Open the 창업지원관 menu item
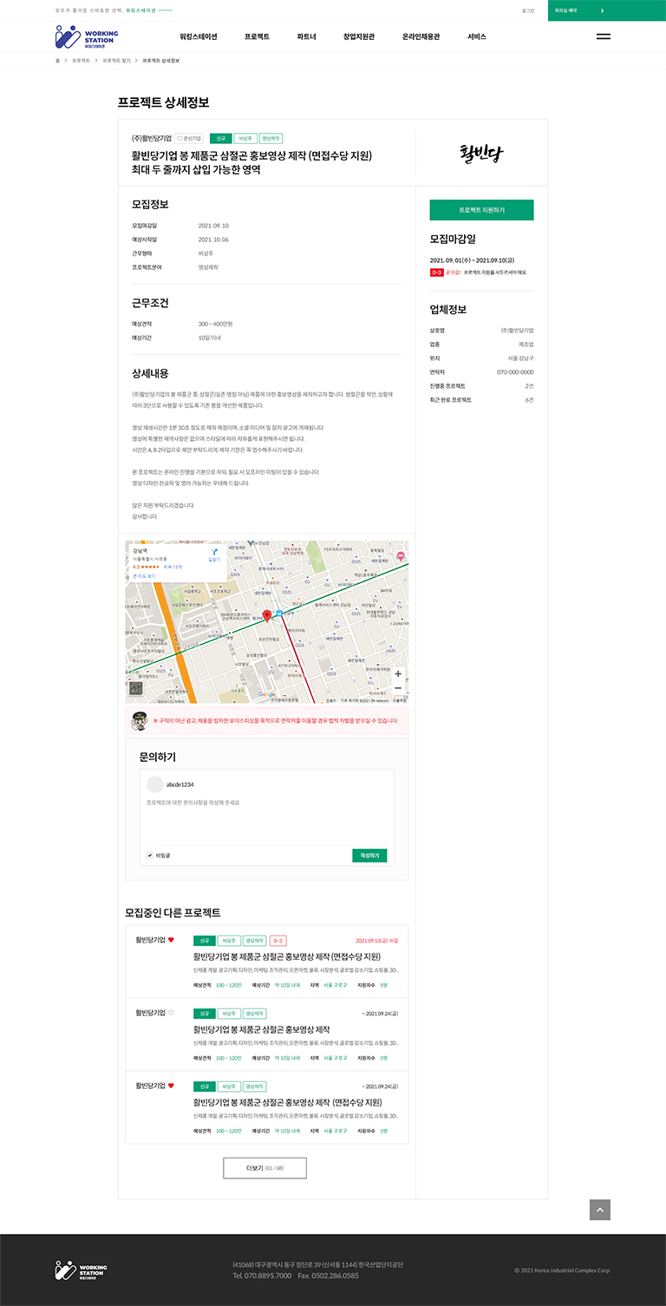 [x=358, y=36]
